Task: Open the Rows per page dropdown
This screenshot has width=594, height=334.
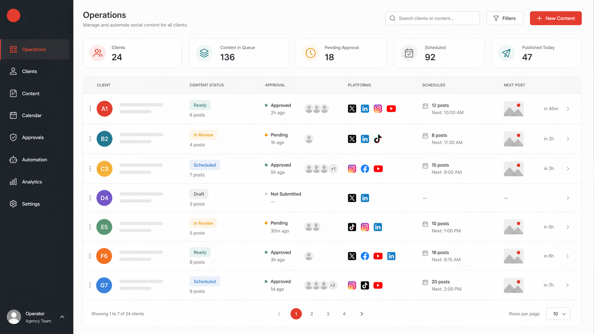Action: [558, 314]
